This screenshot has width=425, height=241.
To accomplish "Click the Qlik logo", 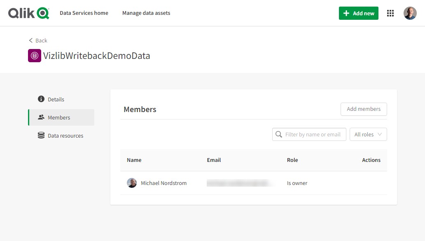I will point(29,13).
